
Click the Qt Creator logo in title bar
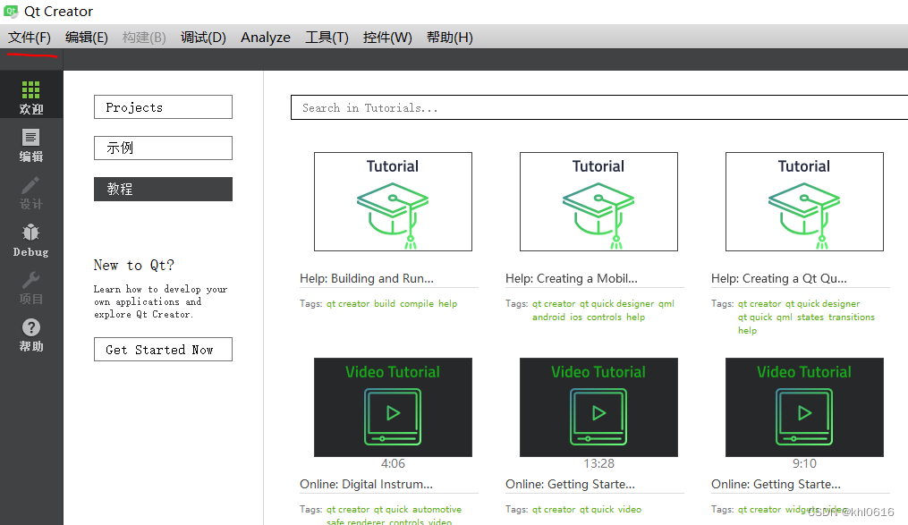click(x=11, y=11)
